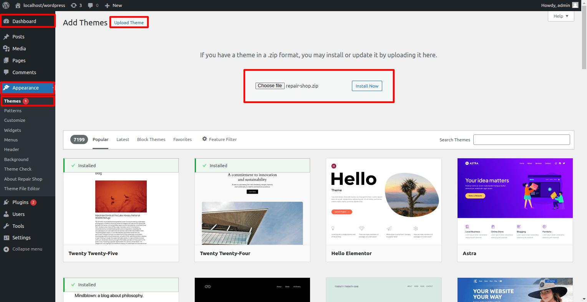Image resolution: width=587 pixels, height=302 pixels.
Task: Open the New content dropdown
Action: click(x=113, y=5)
